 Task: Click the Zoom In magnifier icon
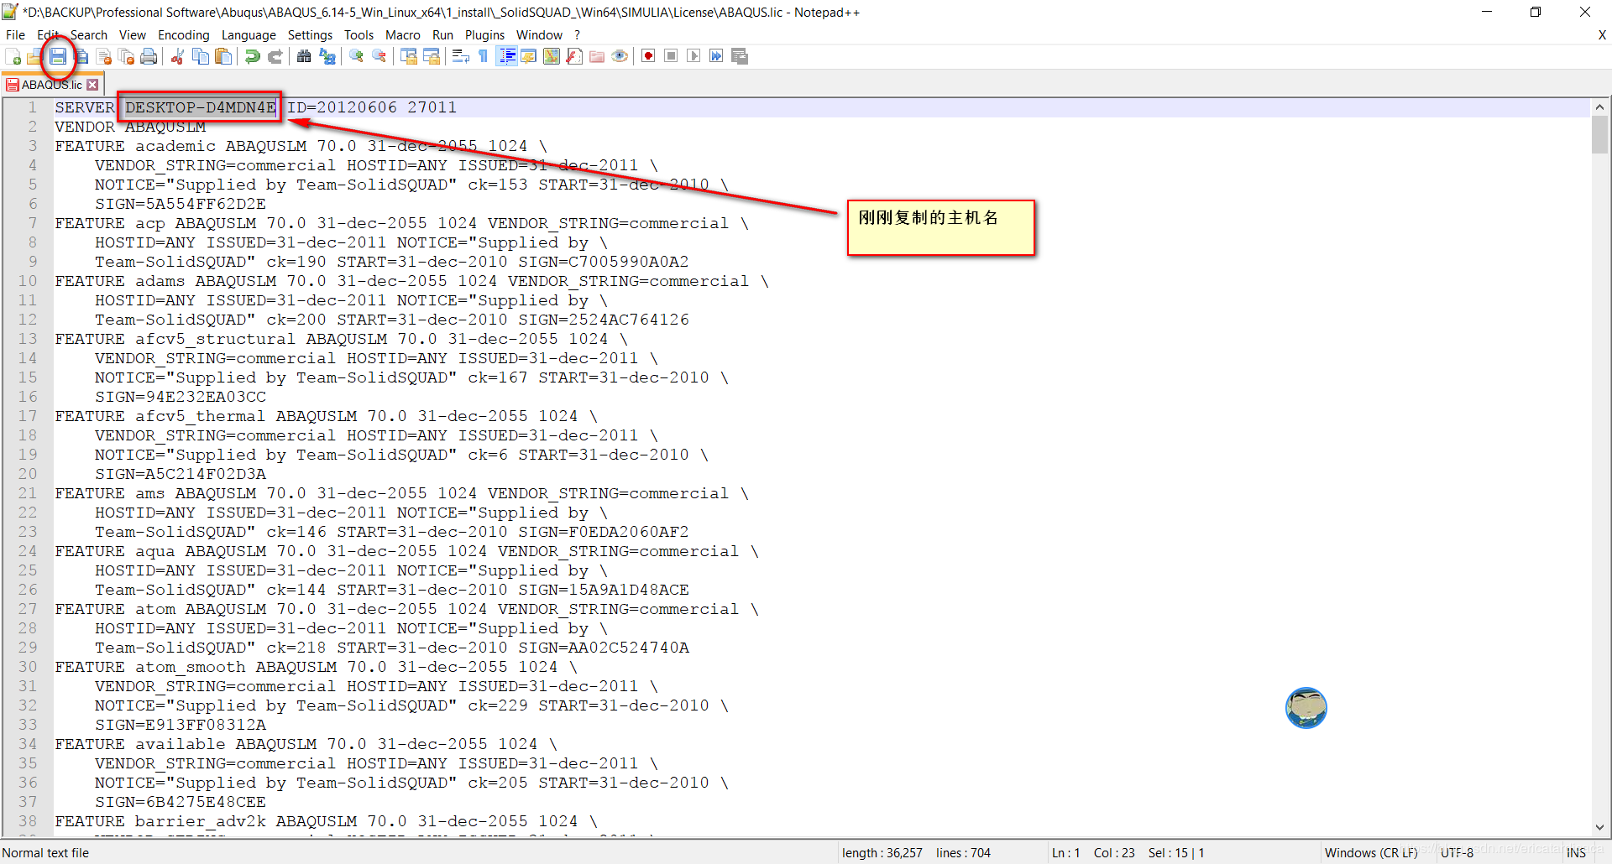[357, 56]
